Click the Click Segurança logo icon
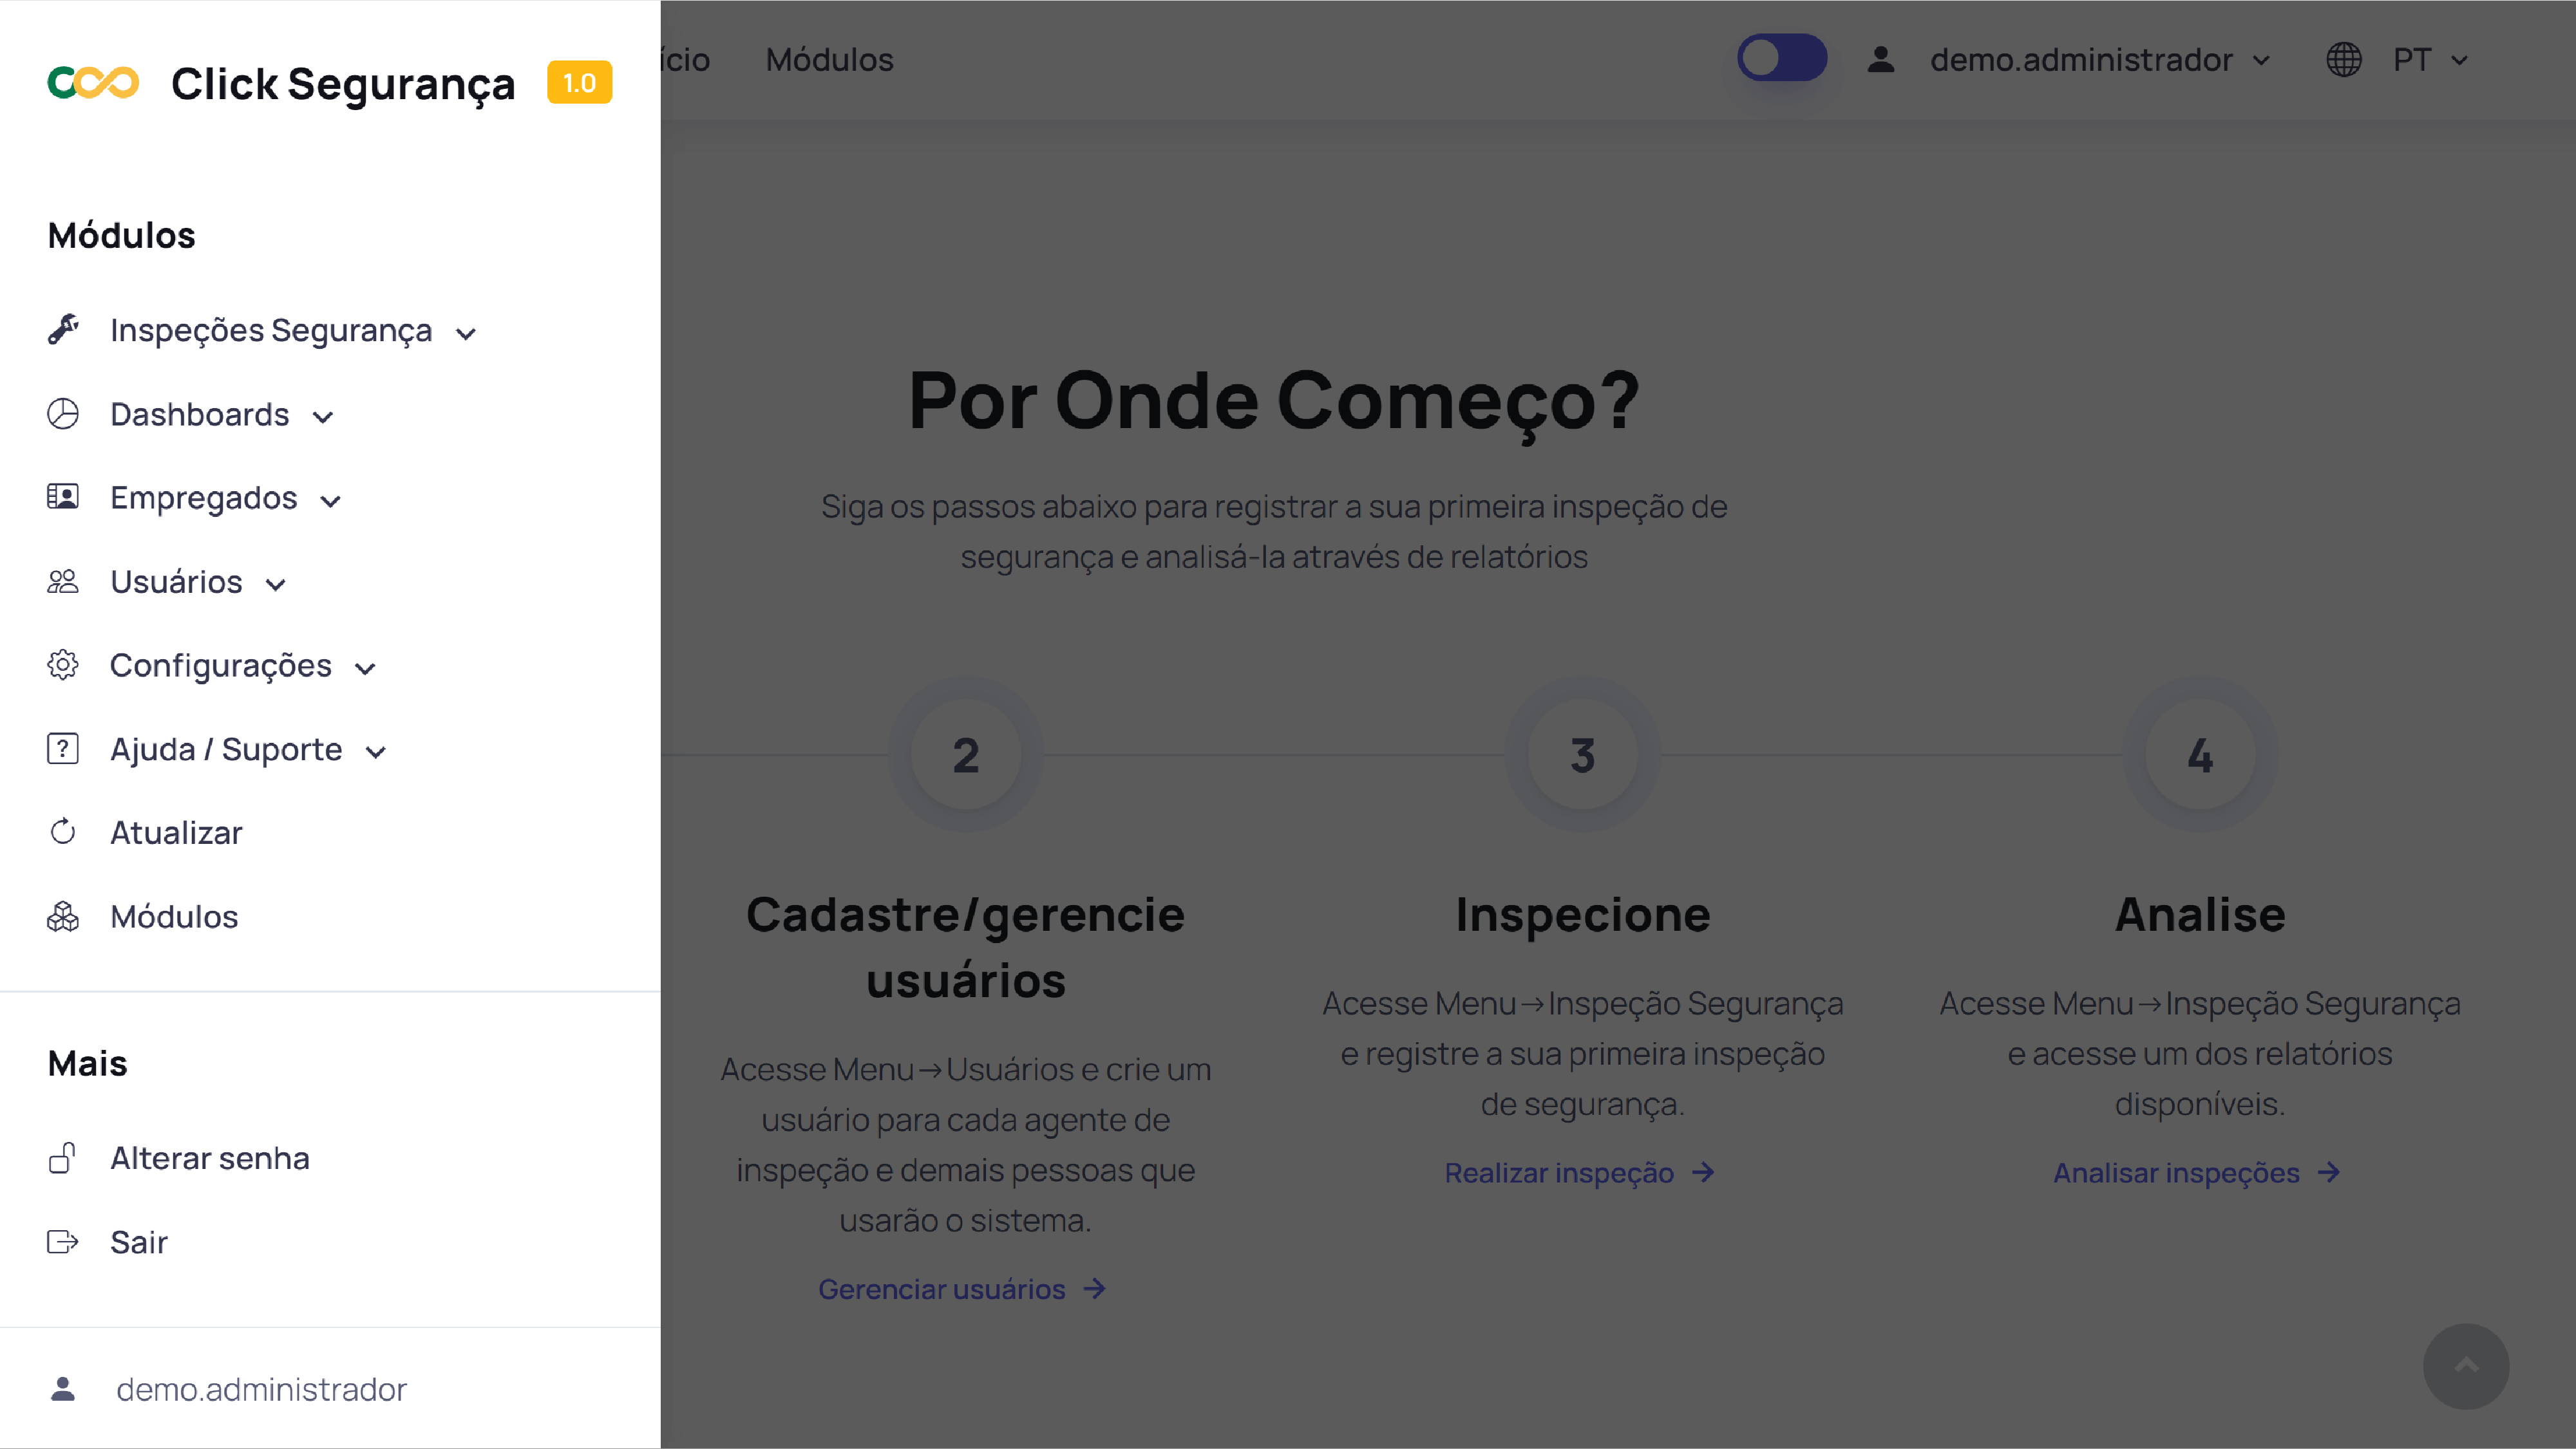2576x1449 pixels. (x=93, y=83)
